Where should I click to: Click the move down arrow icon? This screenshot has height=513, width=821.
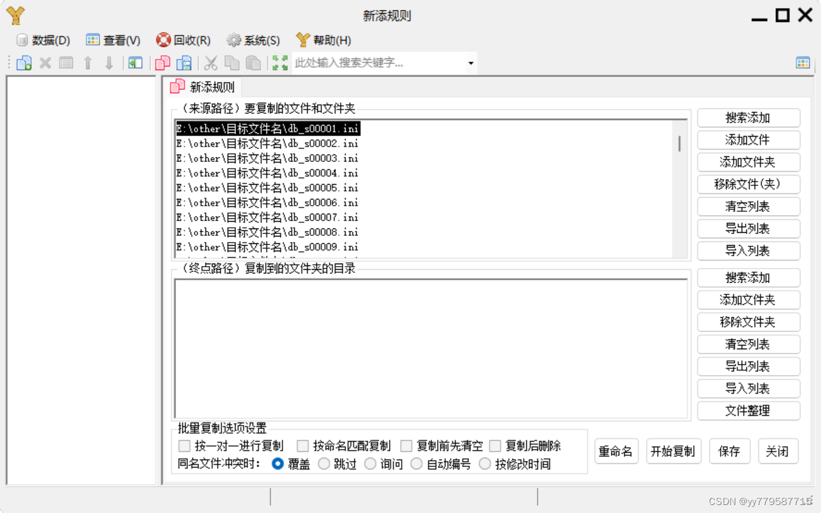click(109, 63)
